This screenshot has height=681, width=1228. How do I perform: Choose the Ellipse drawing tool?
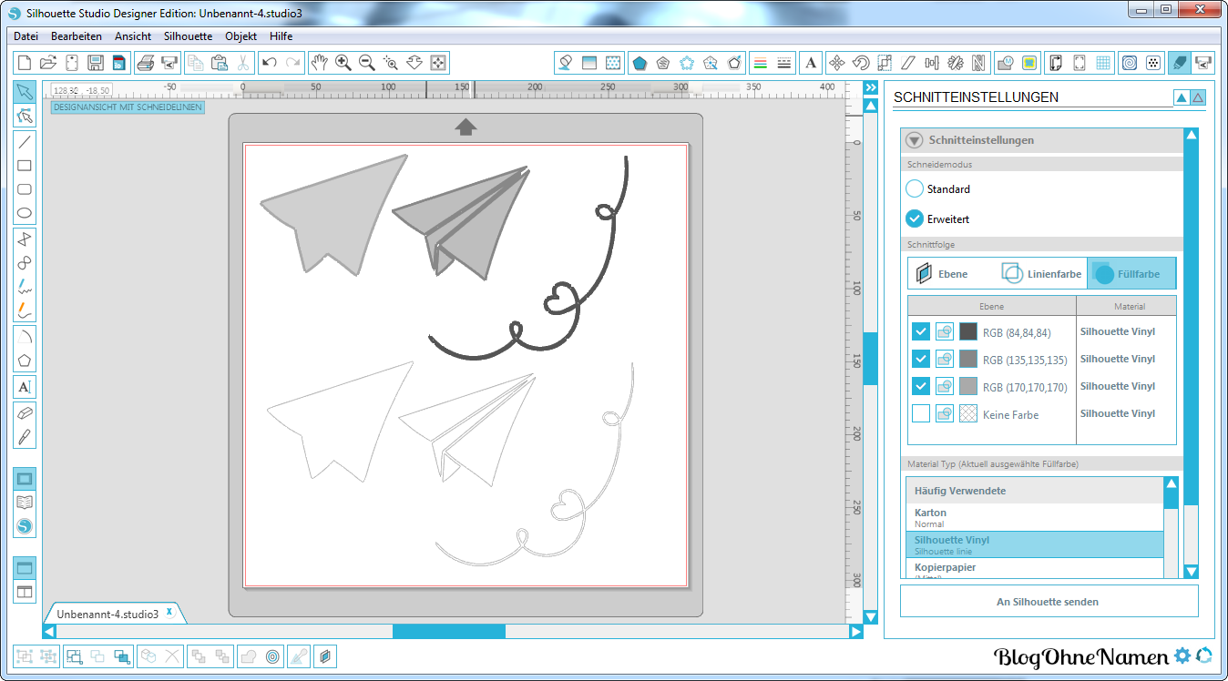coord(25,214)
